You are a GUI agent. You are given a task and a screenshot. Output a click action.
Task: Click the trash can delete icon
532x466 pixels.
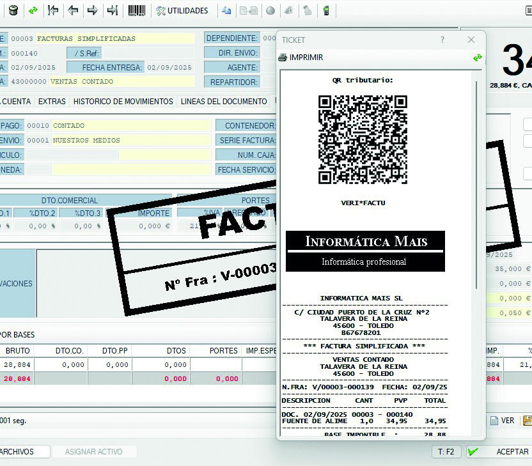click(13, 10)
